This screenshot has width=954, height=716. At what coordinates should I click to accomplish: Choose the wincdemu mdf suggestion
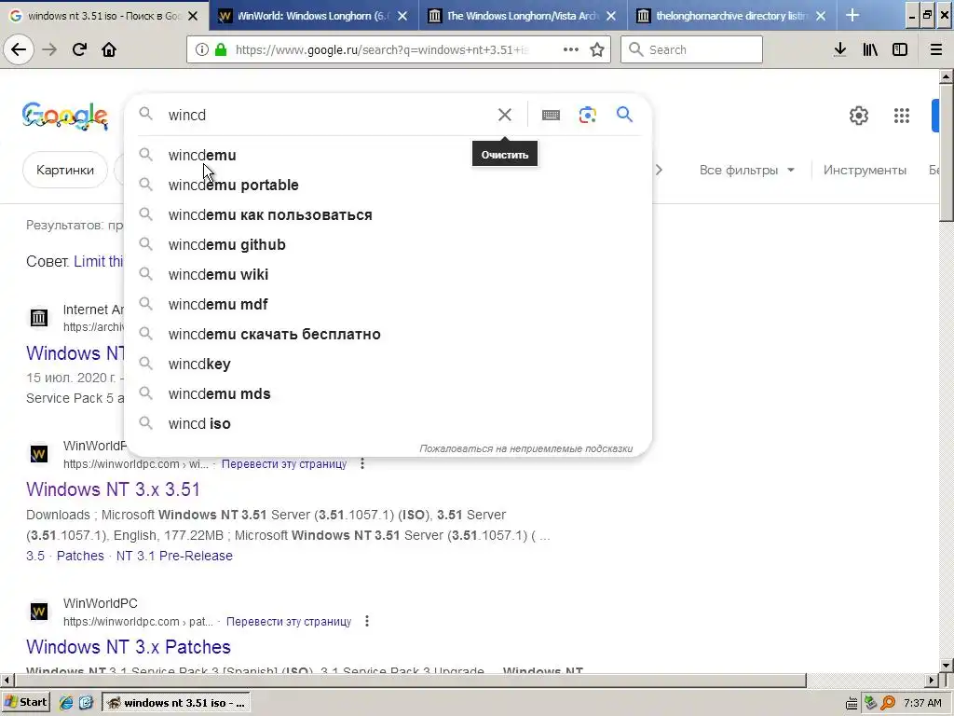(x=388, y=305)
